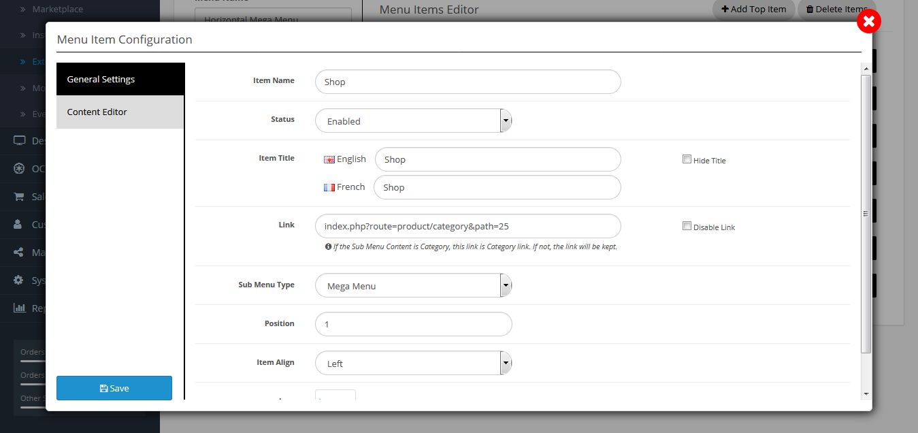Click the cart icon in the sidebar

click(19, 197)
